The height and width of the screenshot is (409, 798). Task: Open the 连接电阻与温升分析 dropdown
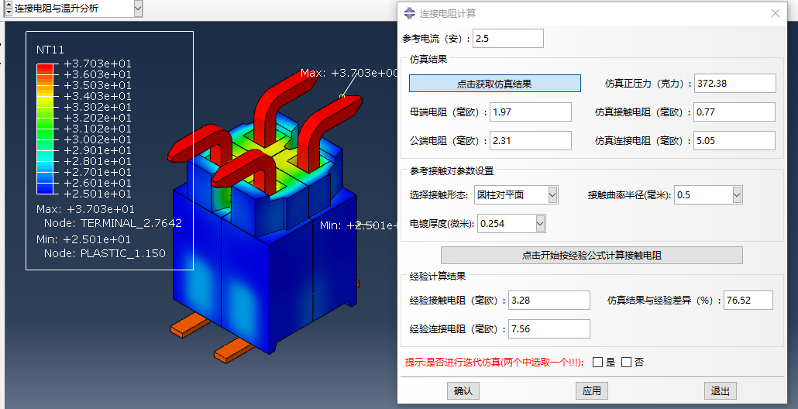(x=138, y=9)
